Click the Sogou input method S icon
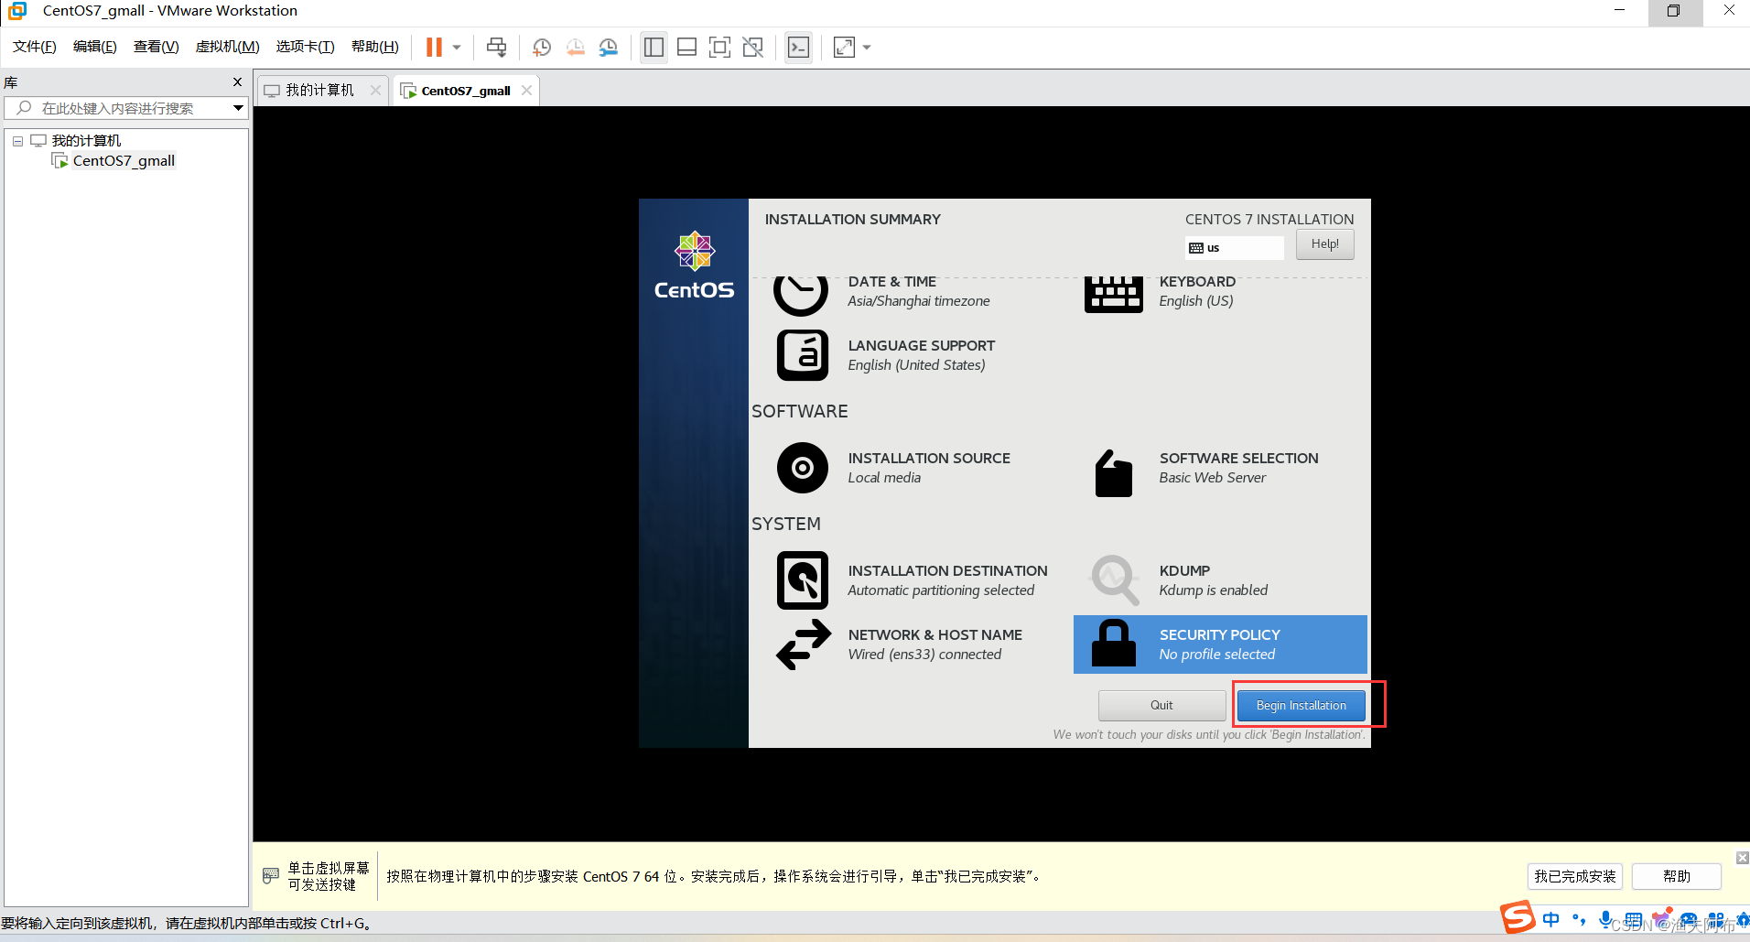 (x=1517, y=917)
